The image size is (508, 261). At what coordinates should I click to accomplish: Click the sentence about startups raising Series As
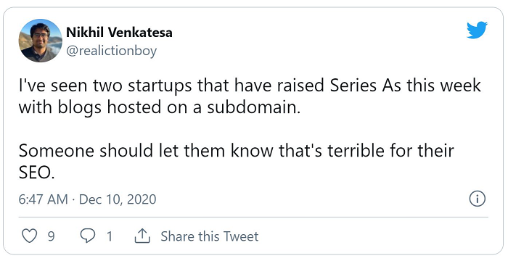point(250,96)
